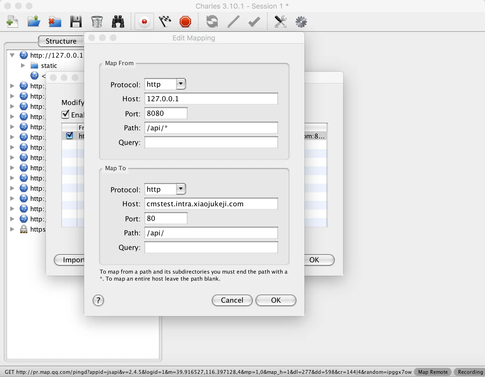Click Map To Port field 80
Image resolution: width=485 pixels, height=377 pixels.
pyautogui.click(x=166, y=218)
